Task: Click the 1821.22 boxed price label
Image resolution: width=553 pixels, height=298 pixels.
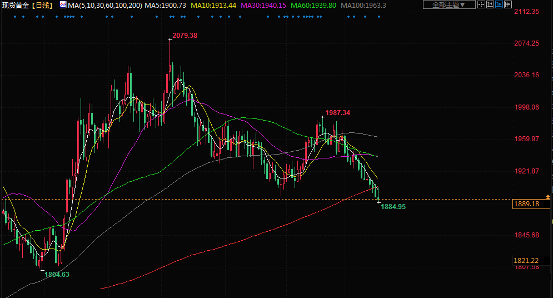Action: point(527,260)
